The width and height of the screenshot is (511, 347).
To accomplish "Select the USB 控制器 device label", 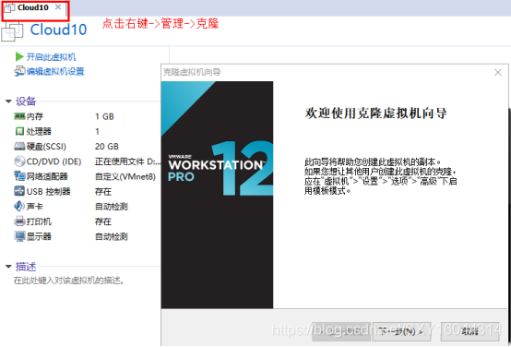I will click(49, 191).
